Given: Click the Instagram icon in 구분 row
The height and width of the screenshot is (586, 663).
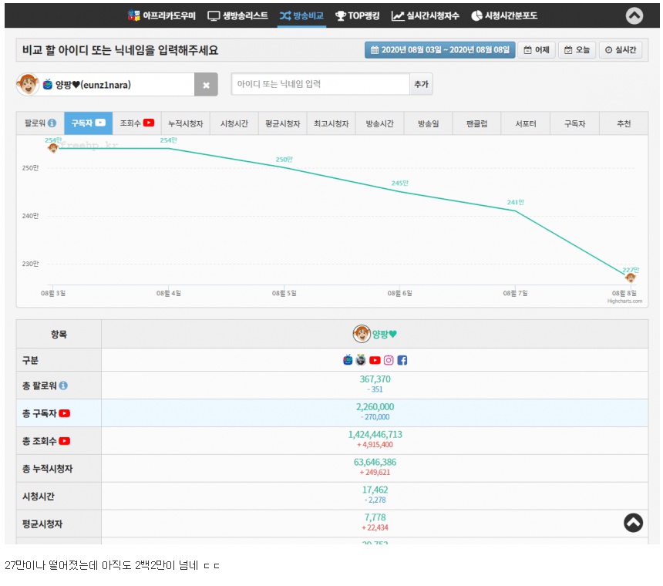Looking at the screenshot, I should pos(389,360).
